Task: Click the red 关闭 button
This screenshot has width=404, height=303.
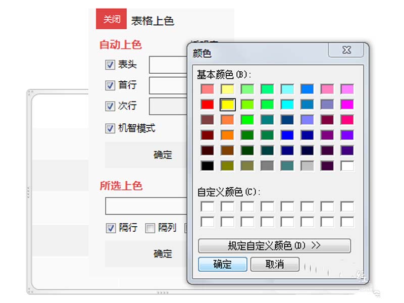Action: [112, 20]
